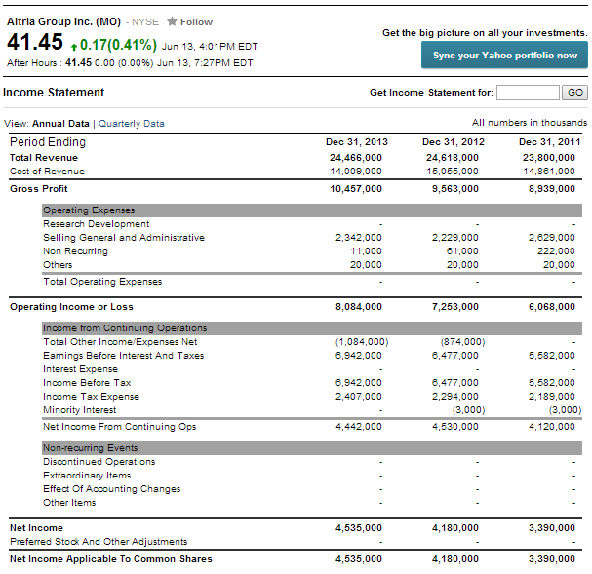This screenshot has width=592, height=574.
Task: Click Operating Income value 6,068,000
Action: pyautogui.click(x=552, y=307)
